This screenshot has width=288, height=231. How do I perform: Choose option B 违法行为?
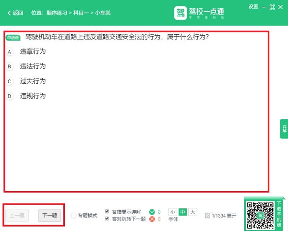33,66
